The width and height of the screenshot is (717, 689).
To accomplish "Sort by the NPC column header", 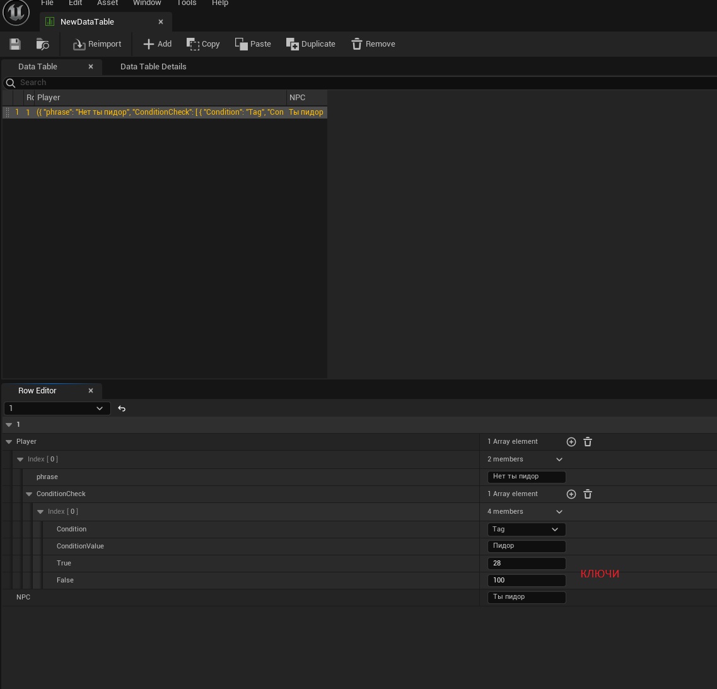I will (307, 97).
